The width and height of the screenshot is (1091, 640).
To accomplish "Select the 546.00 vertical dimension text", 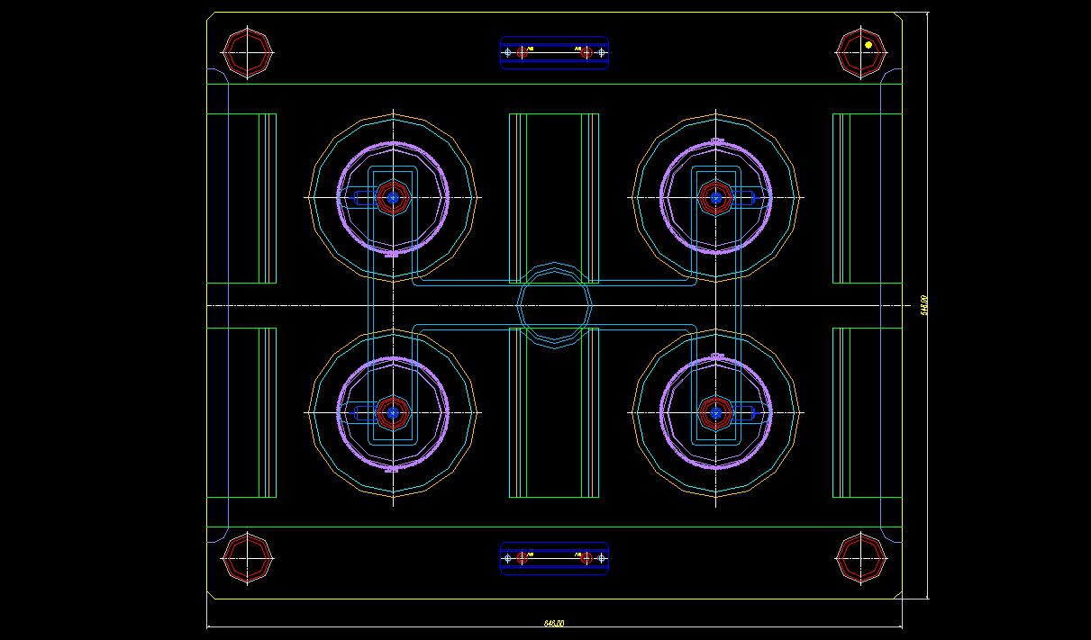I will (x=923, y=305).
